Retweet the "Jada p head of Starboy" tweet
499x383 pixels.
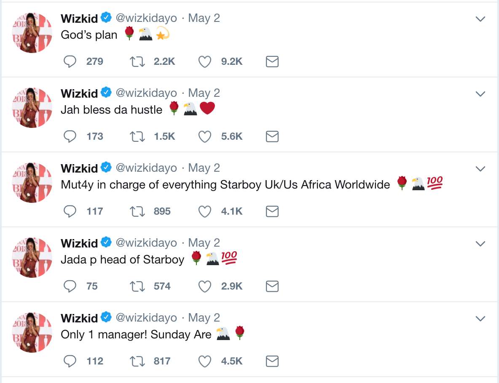point(137,286)
